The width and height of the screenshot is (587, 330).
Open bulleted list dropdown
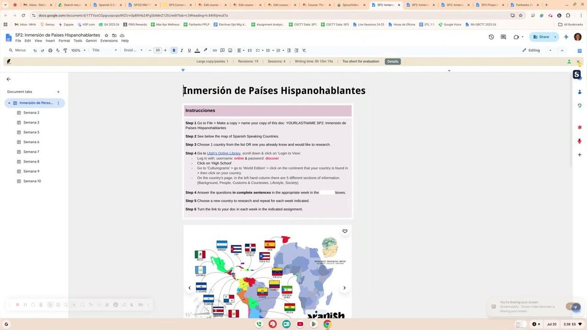(269, 50)
